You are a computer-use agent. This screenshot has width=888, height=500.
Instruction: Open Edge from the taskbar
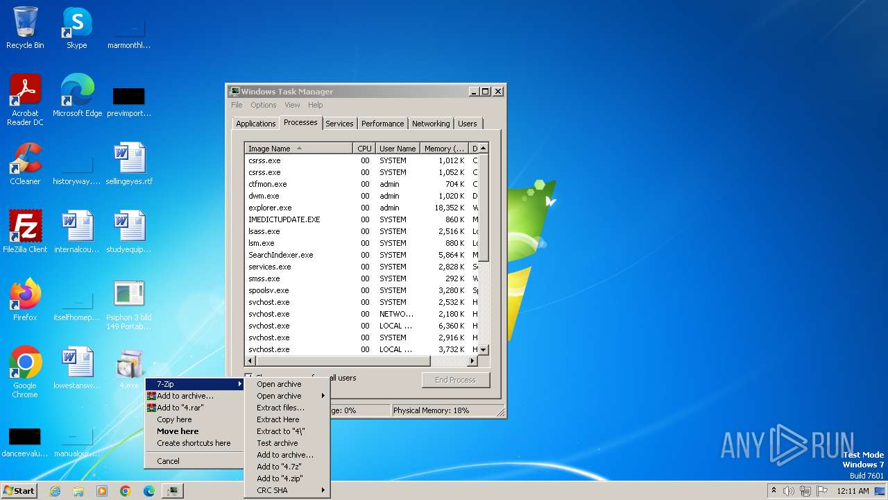coord(149,491)
